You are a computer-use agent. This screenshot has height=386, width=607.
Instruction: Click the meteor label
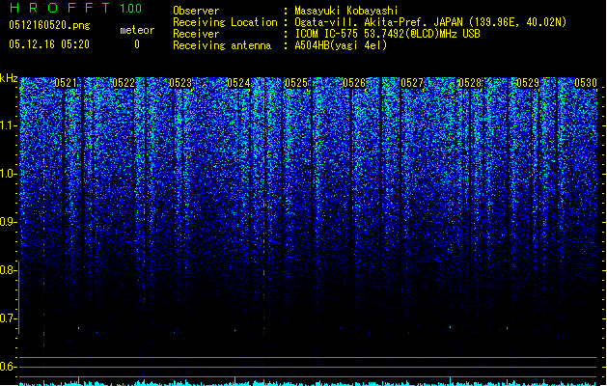point(137,30)
